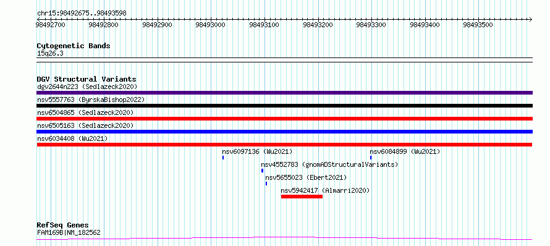This screenshot has height=246, width=550.
Task: Click ruler position 98493100
Action: 264,25
